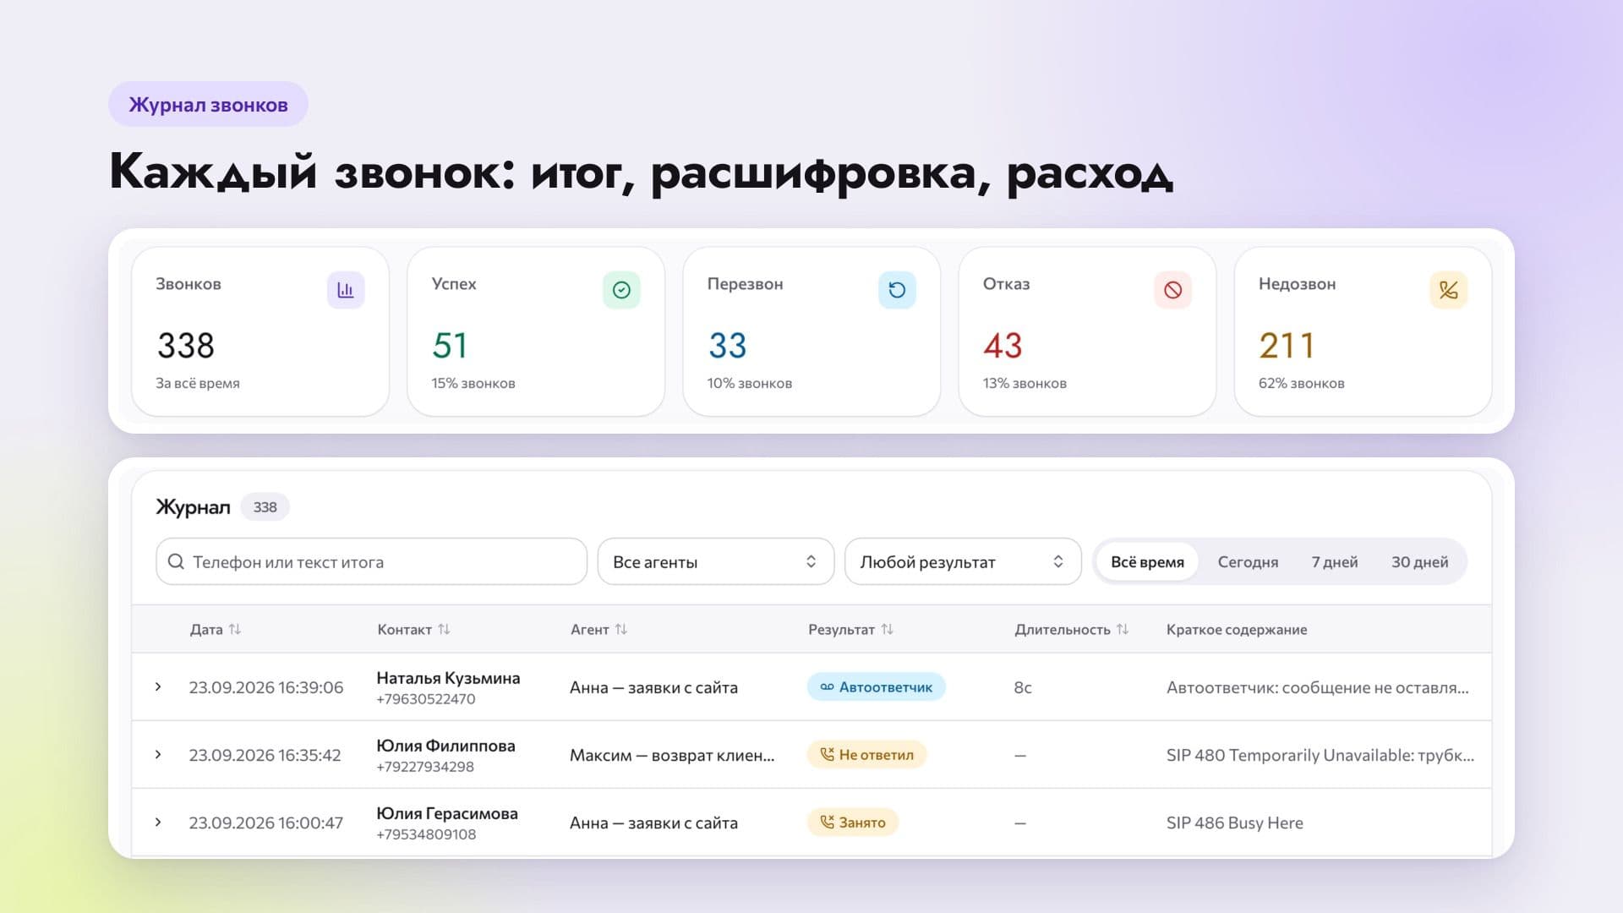Click phone number +79630522470
1623x913 pixels.
point(426,698)
